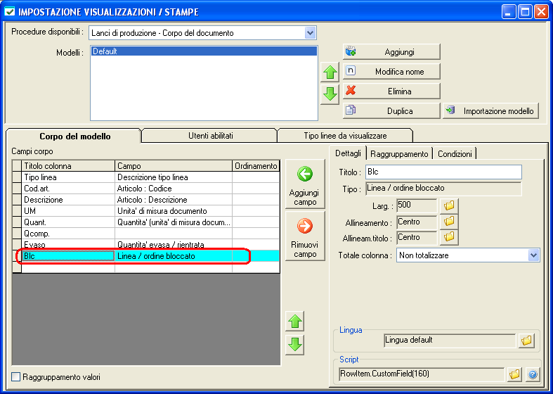Click the Aggiungi model button

(391, 52)
